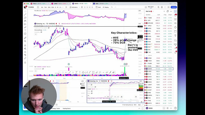Select TQQQ in the watchlist

pyautogui.click(x=159, y=18)
